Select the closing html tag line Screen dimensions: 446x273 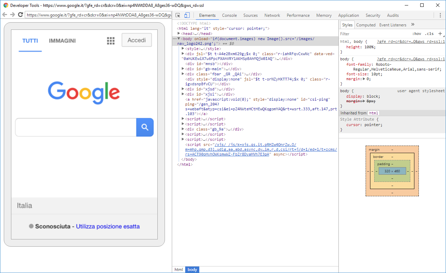pyautogui.click(x=185, y=164)
